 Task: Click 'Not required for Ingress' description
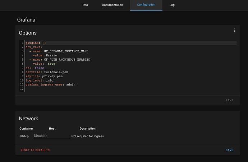tap(87, 136)
